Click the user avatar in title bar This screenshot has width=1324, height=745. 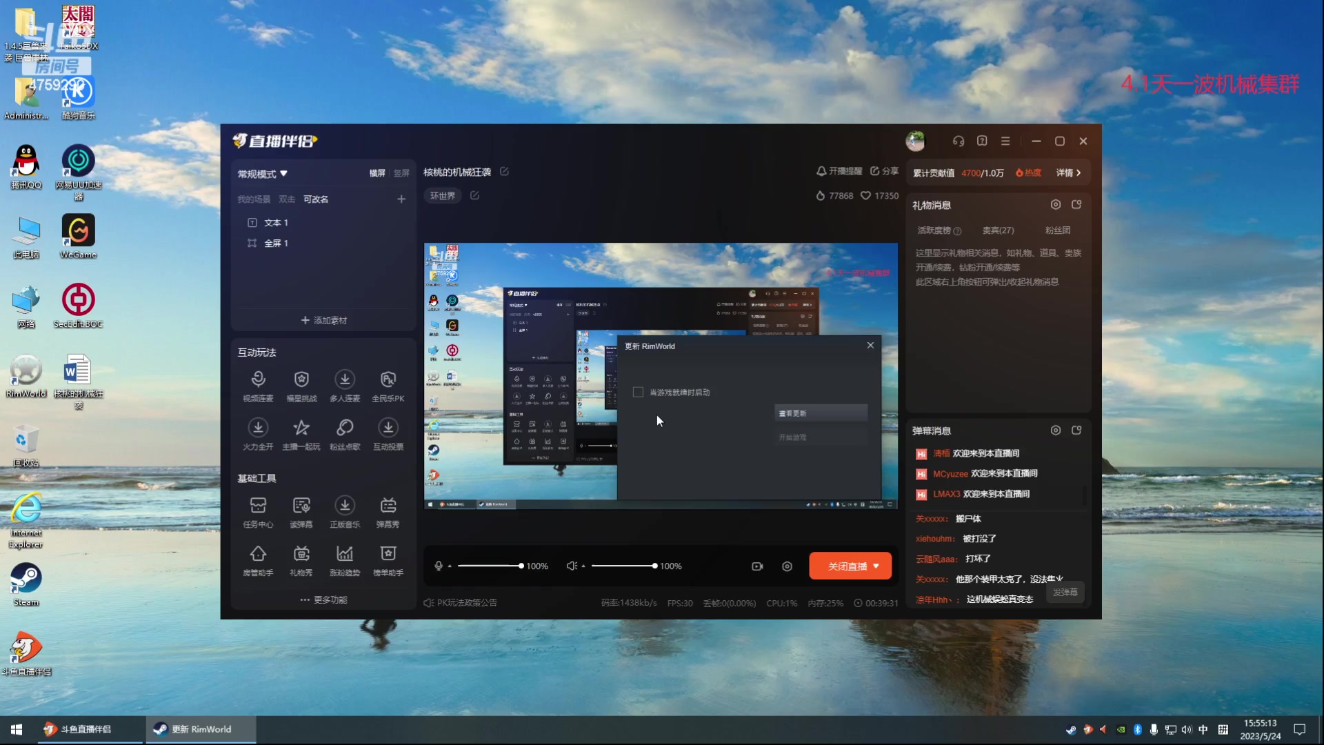point(915,141)
